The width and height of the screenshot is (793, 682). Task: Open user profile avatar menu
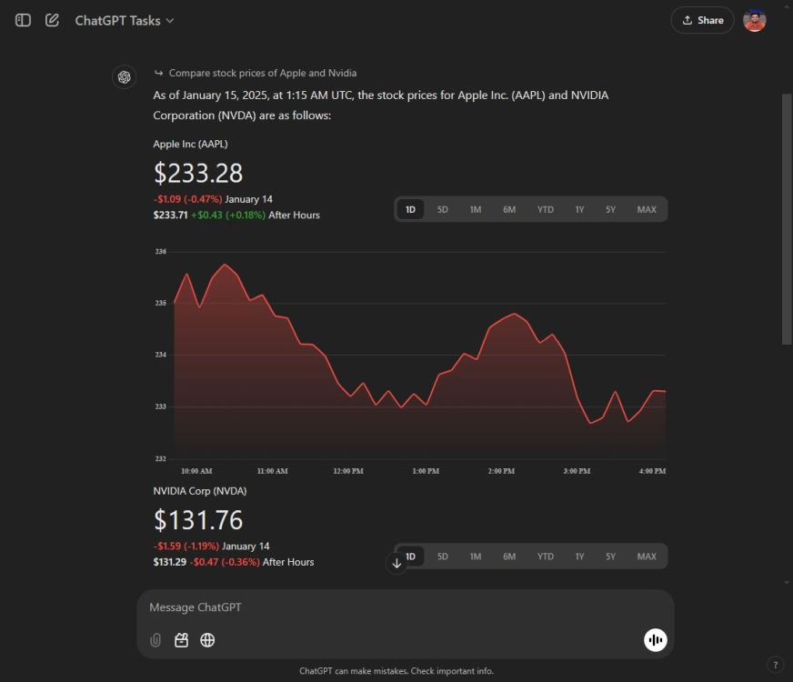754,20
